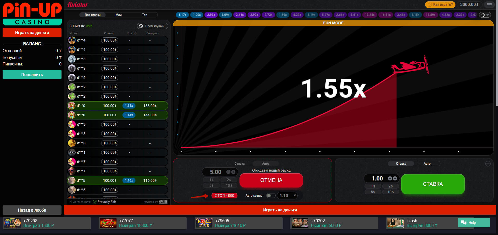Expand the round history dropdown at the pill row end
Screen dimensions: 498x235
[485, 15]
